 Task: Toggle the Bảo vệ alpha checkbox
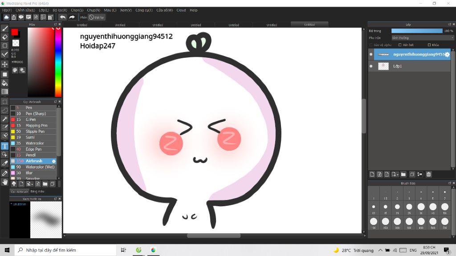[x=371, y=45]
